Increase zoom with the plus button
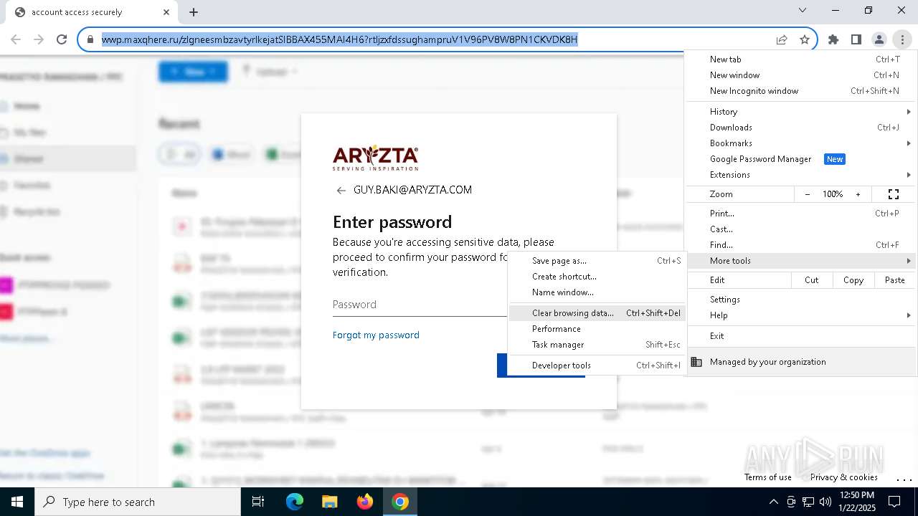Image resolution: width=918 pixels, height=516 pixels. tap(858, 194)
